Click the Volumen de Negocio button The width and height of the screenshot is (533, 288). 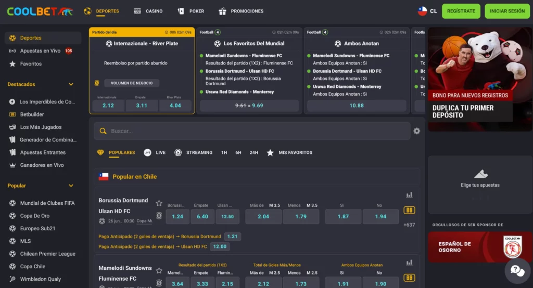tap(132, 83)
